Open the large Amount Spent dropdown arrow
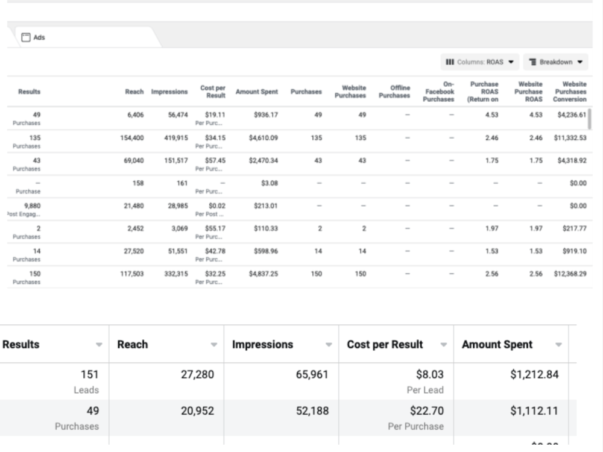603x452 pixels. click(x=558, y=345)
